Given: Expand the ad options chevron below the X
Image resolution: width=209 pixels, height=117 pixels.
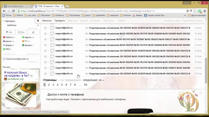Looking at the screenshot, I should click(36, 80).
